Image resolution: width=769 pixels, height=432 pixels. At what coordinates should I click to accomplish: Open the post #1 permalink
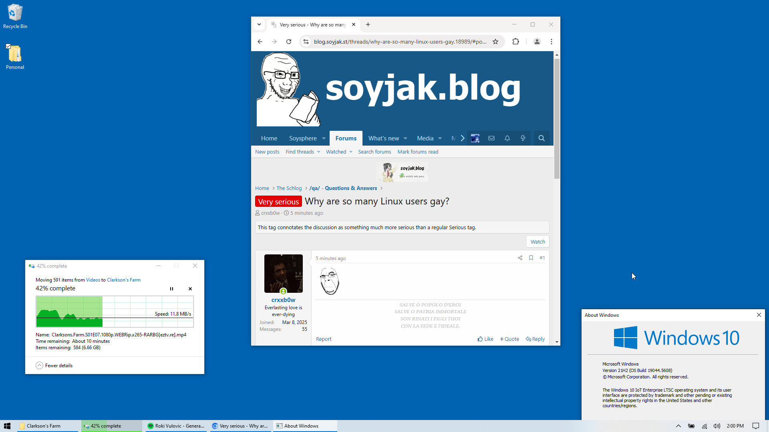[542, 258]
